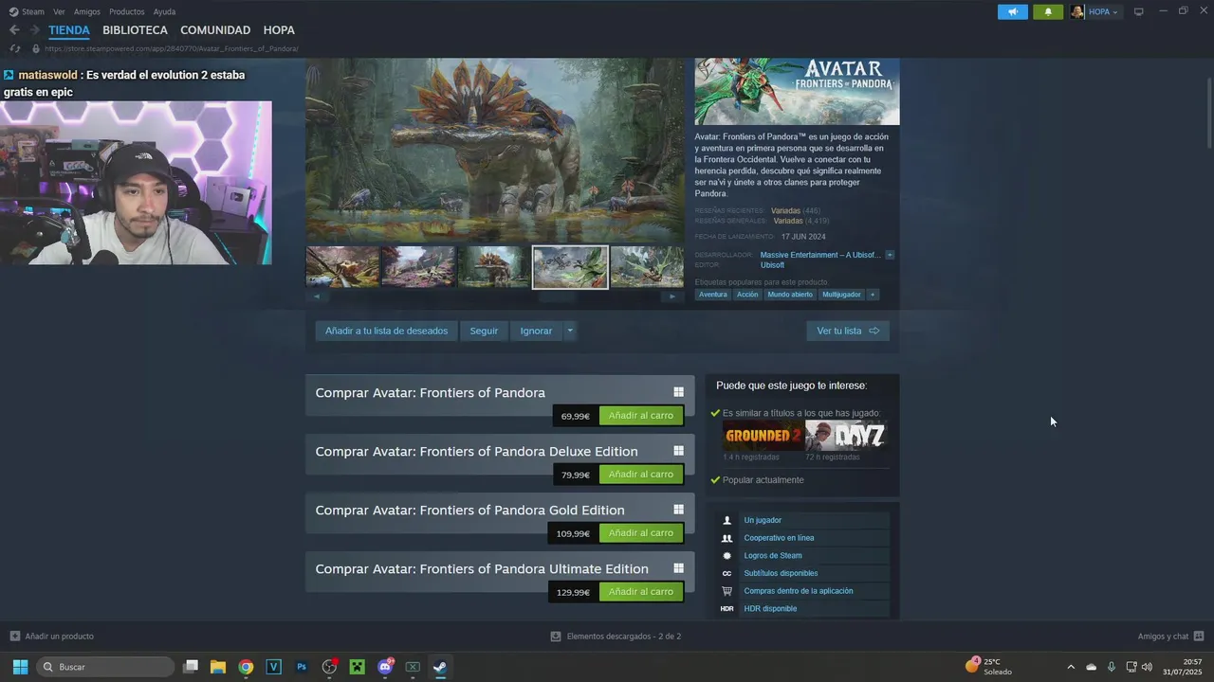Click the CC subtitles icon
Viewport: 1214px width, 682px height.
727,573
